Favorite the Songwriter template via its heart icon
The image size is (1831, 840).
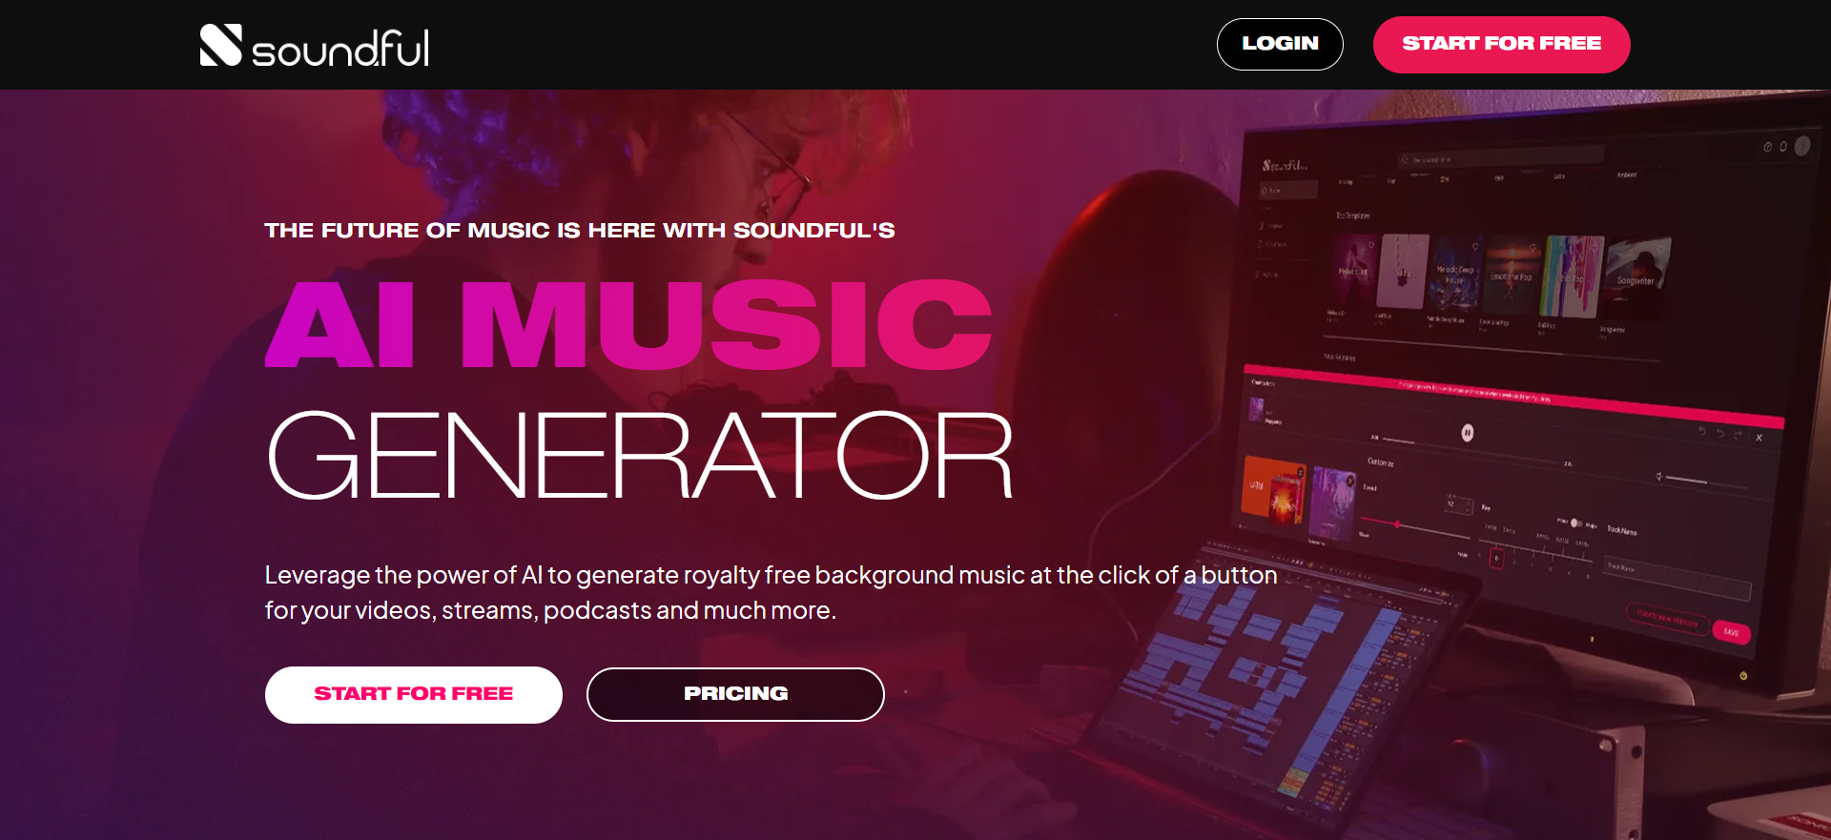tap(1660, 250)
